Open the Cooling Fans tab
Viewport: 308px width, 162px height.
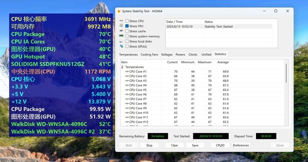(x=149, y=55)
